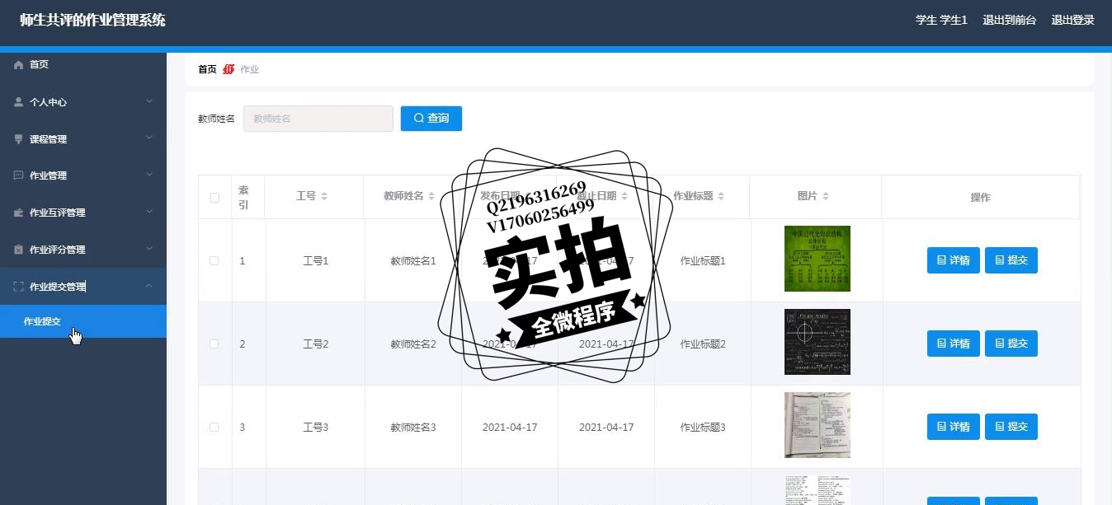Expand the 作业管理 menu chevron
The width and height of the screenshot is (1112, 505).
click(149, 175)
